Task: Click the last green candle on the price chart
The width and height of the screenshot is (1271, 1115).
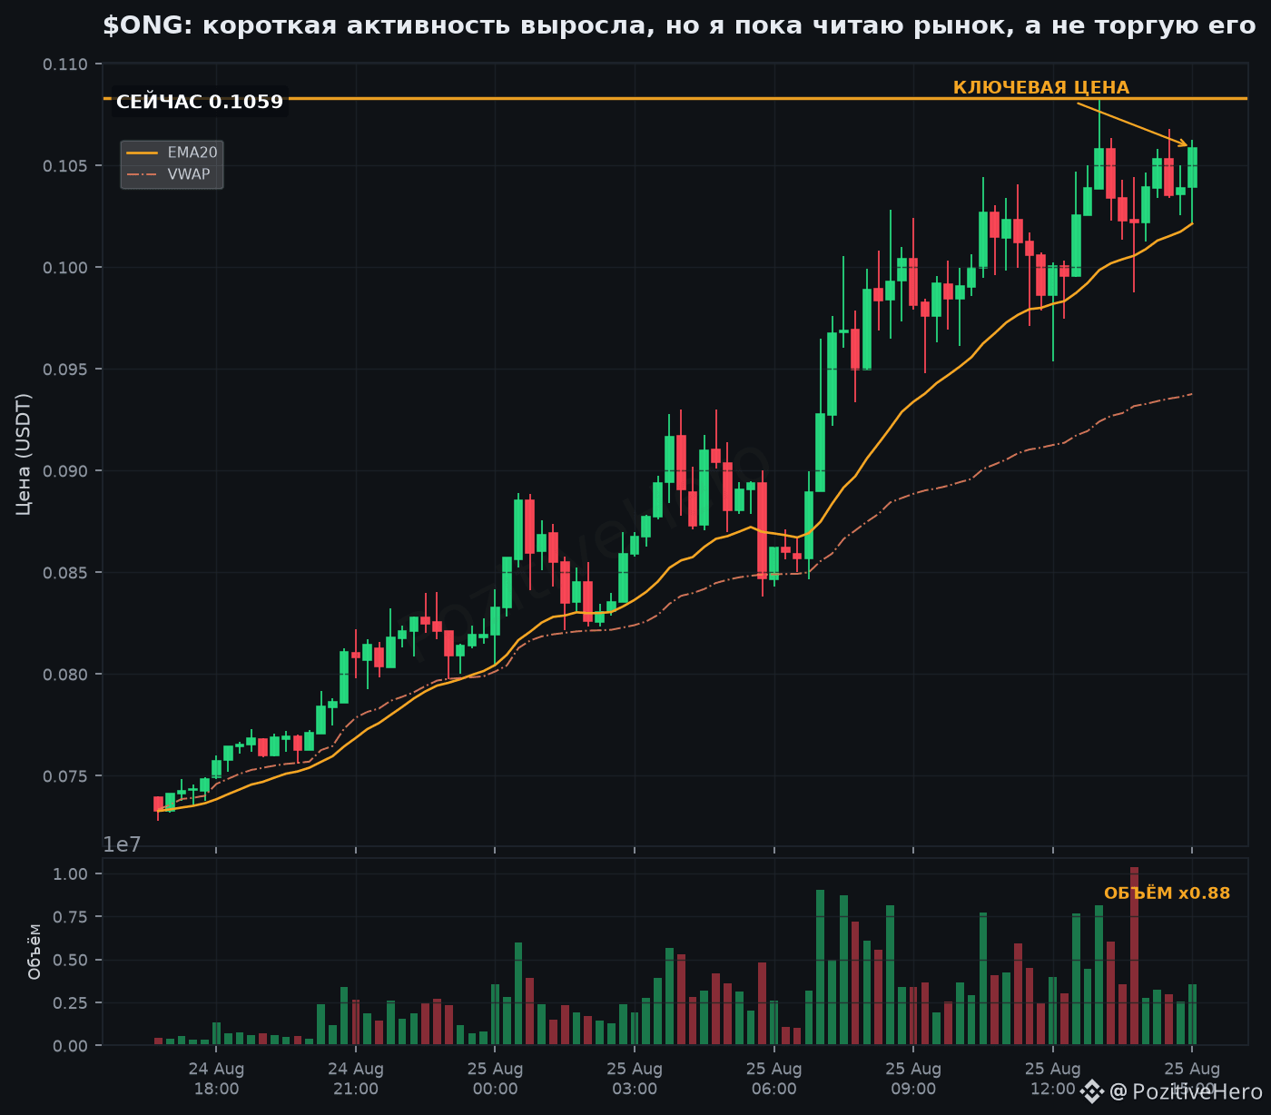Action: coord(1192,167)
